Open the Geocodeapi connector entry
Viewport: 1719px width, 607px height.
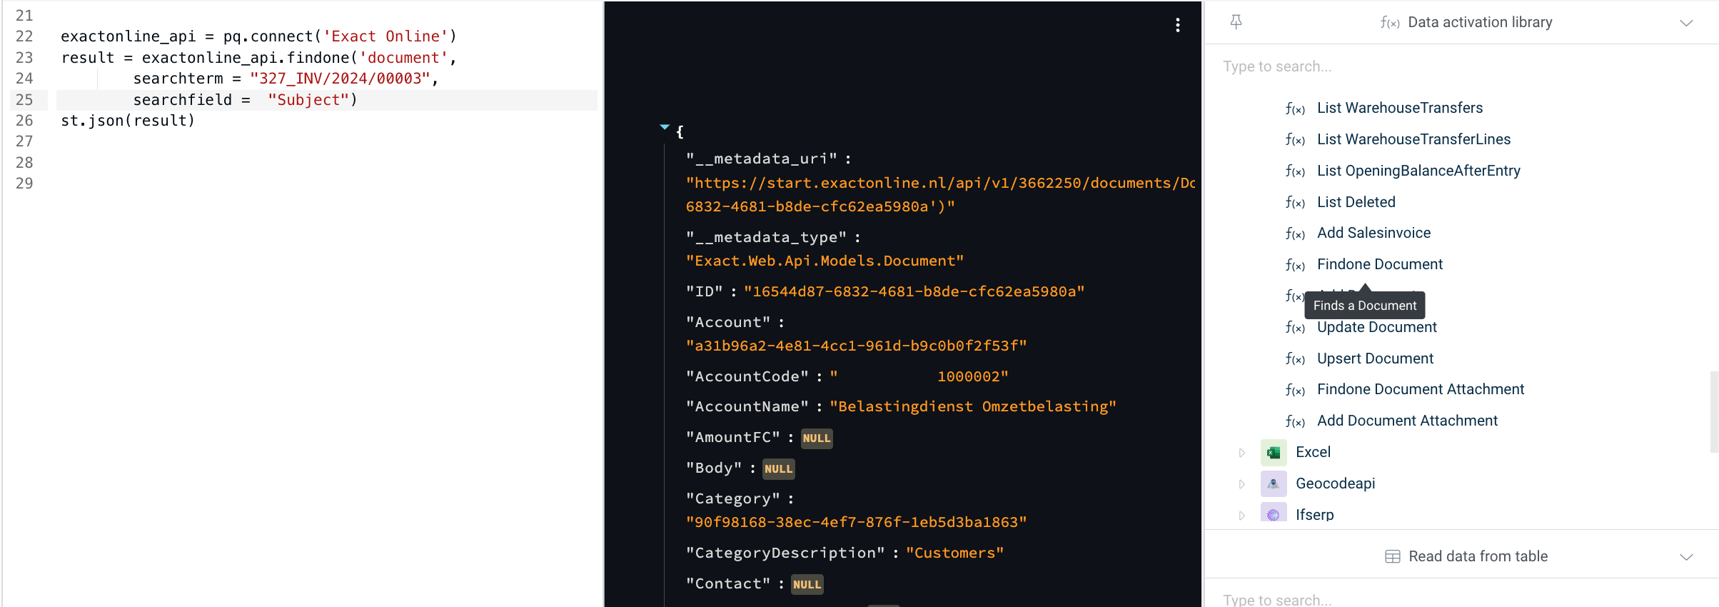tap(1335, 483)
